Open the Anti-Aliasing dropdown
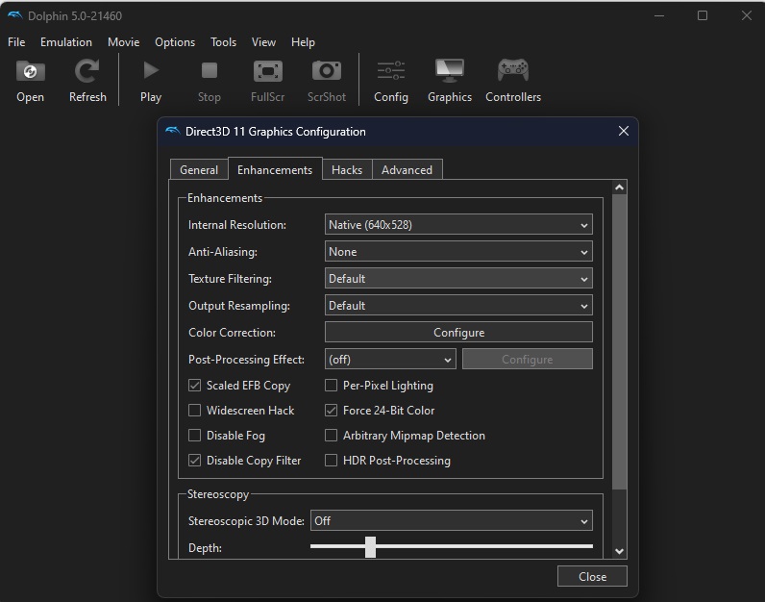This screenshot has height=602, width=765. [x=458, y=251]
